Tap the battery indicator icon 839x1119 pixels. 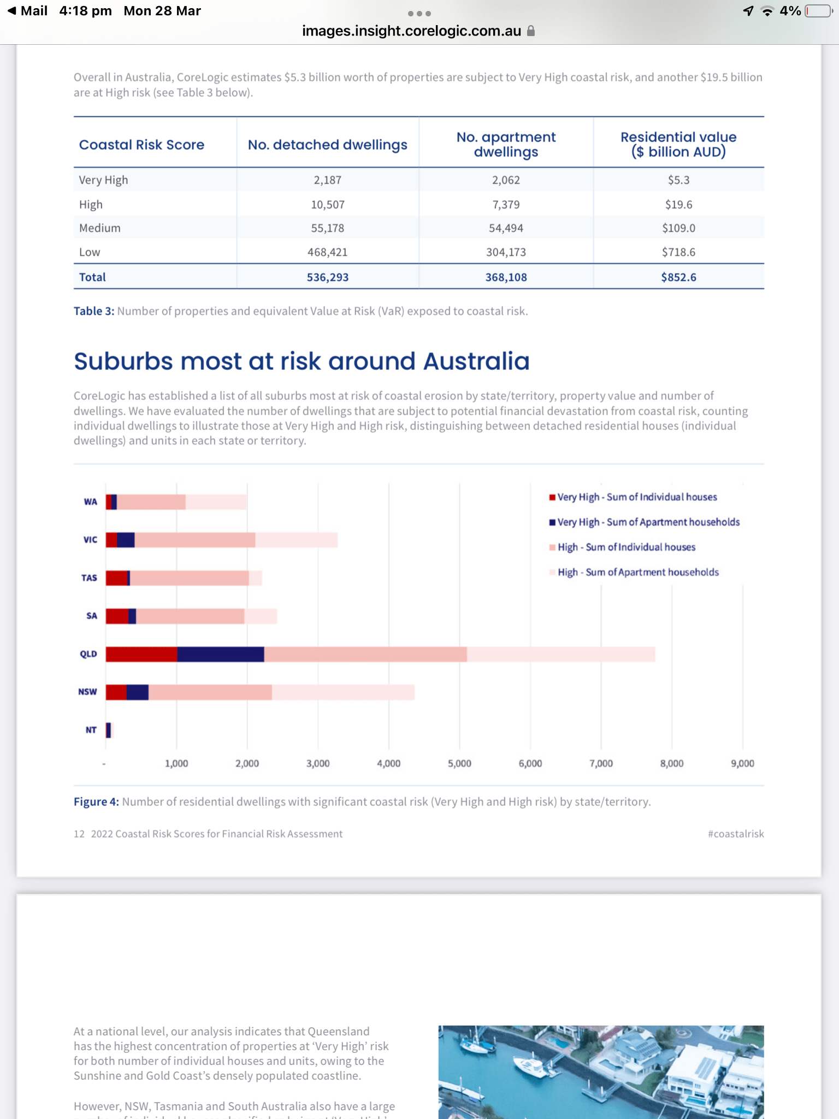tap(818, 11)
